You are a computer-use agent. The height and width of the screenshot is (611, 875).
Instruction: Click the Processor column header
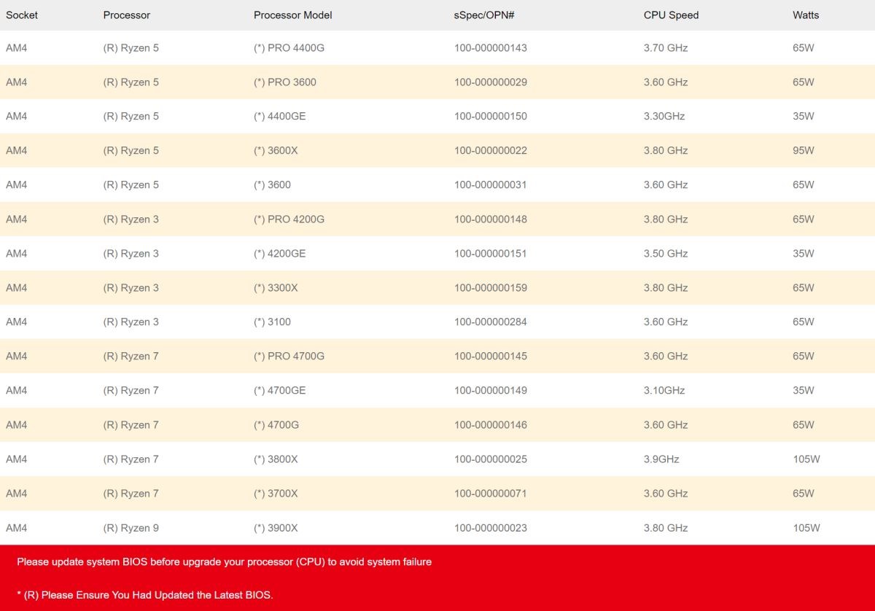(127, 15)
